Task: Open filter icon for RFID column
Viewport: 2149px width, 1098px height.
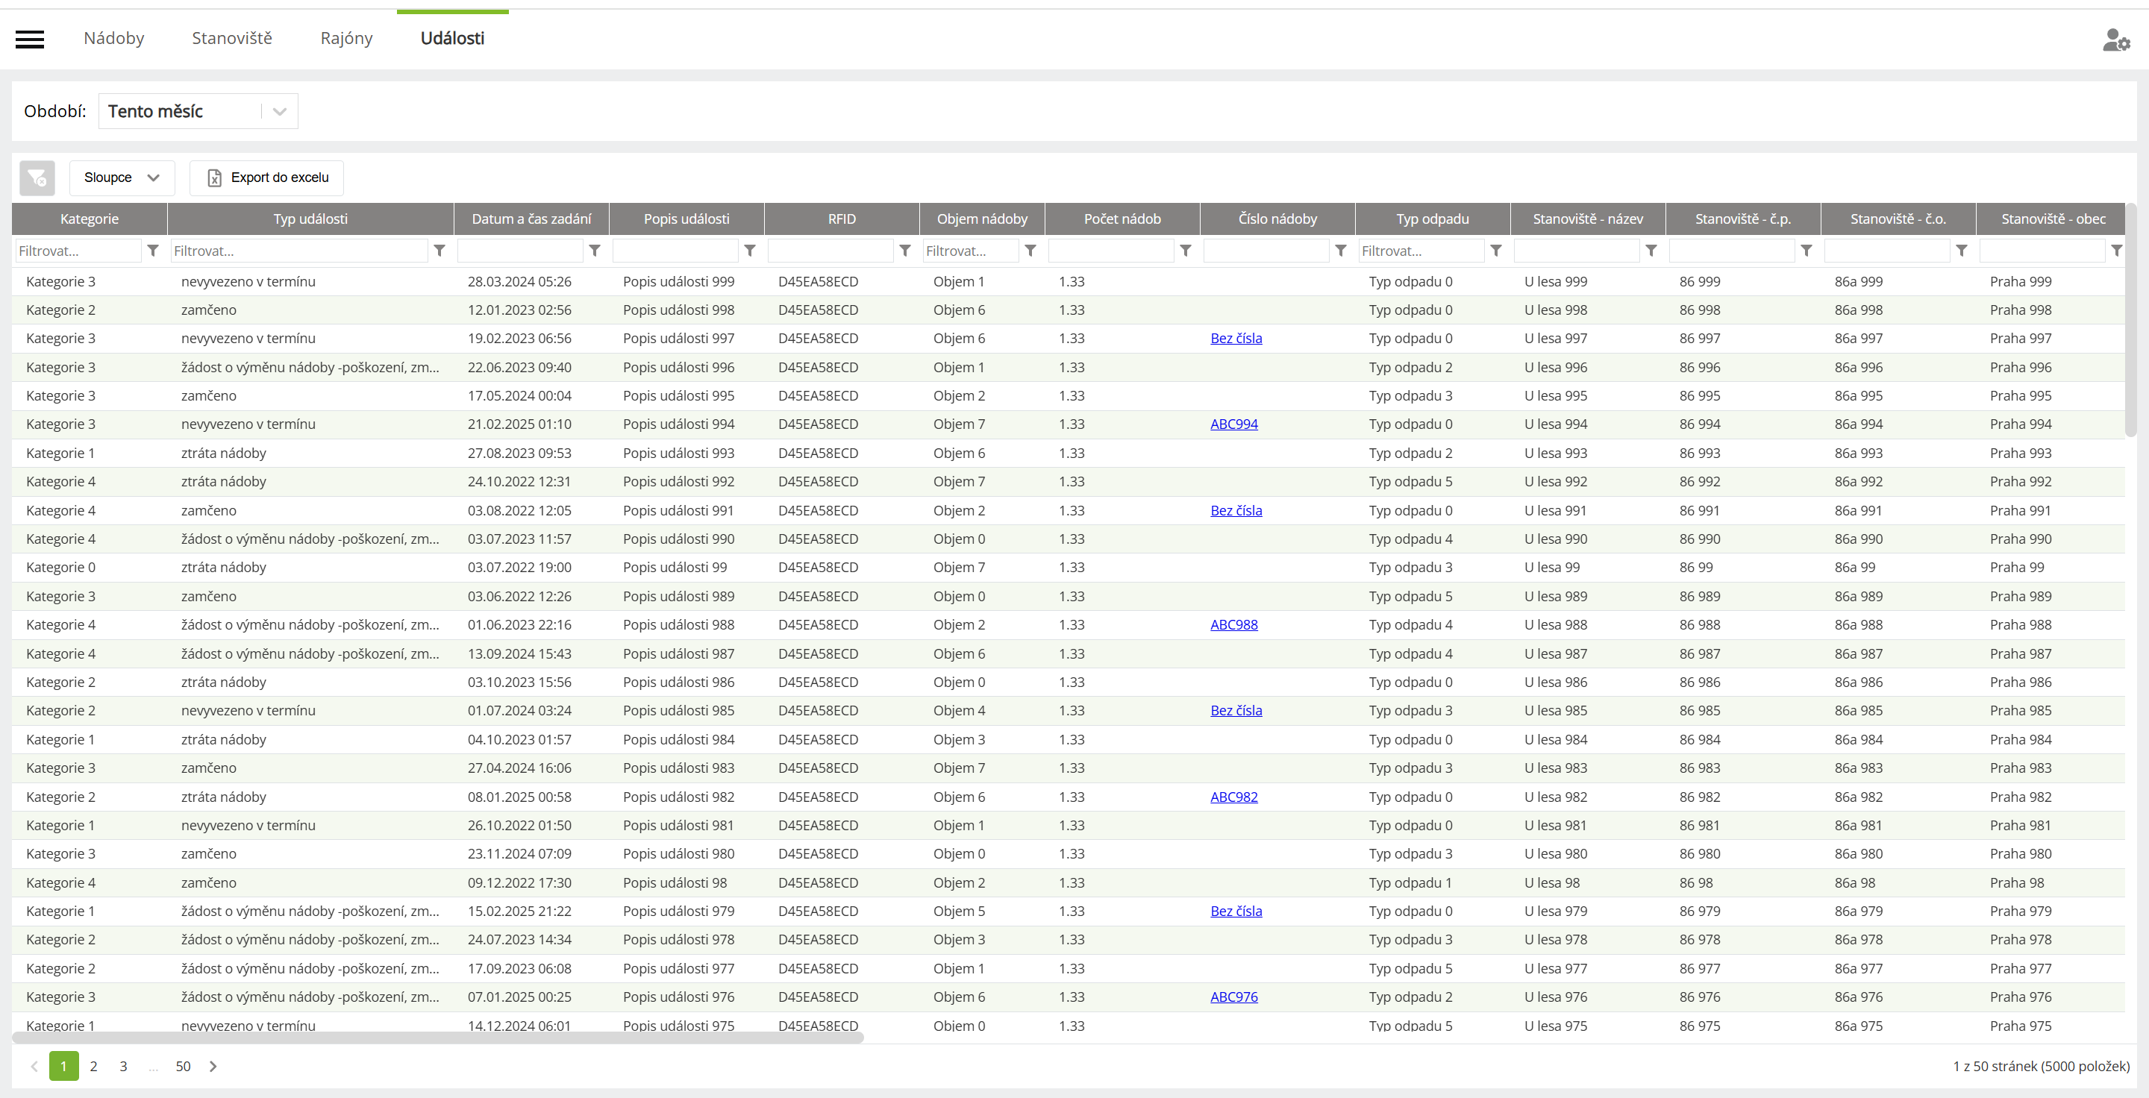Action: coord(905,250)
